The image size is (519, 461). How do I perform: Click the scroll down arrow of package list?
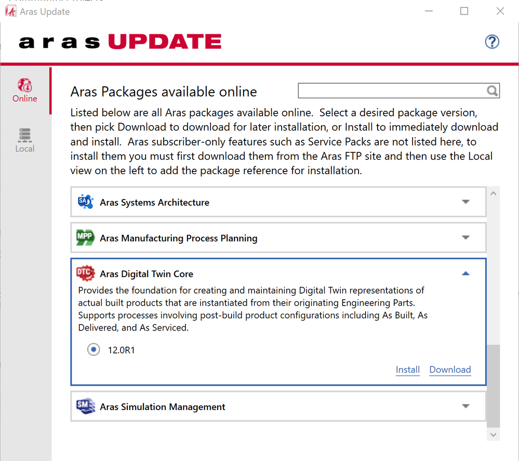click(x=493, y=434)
